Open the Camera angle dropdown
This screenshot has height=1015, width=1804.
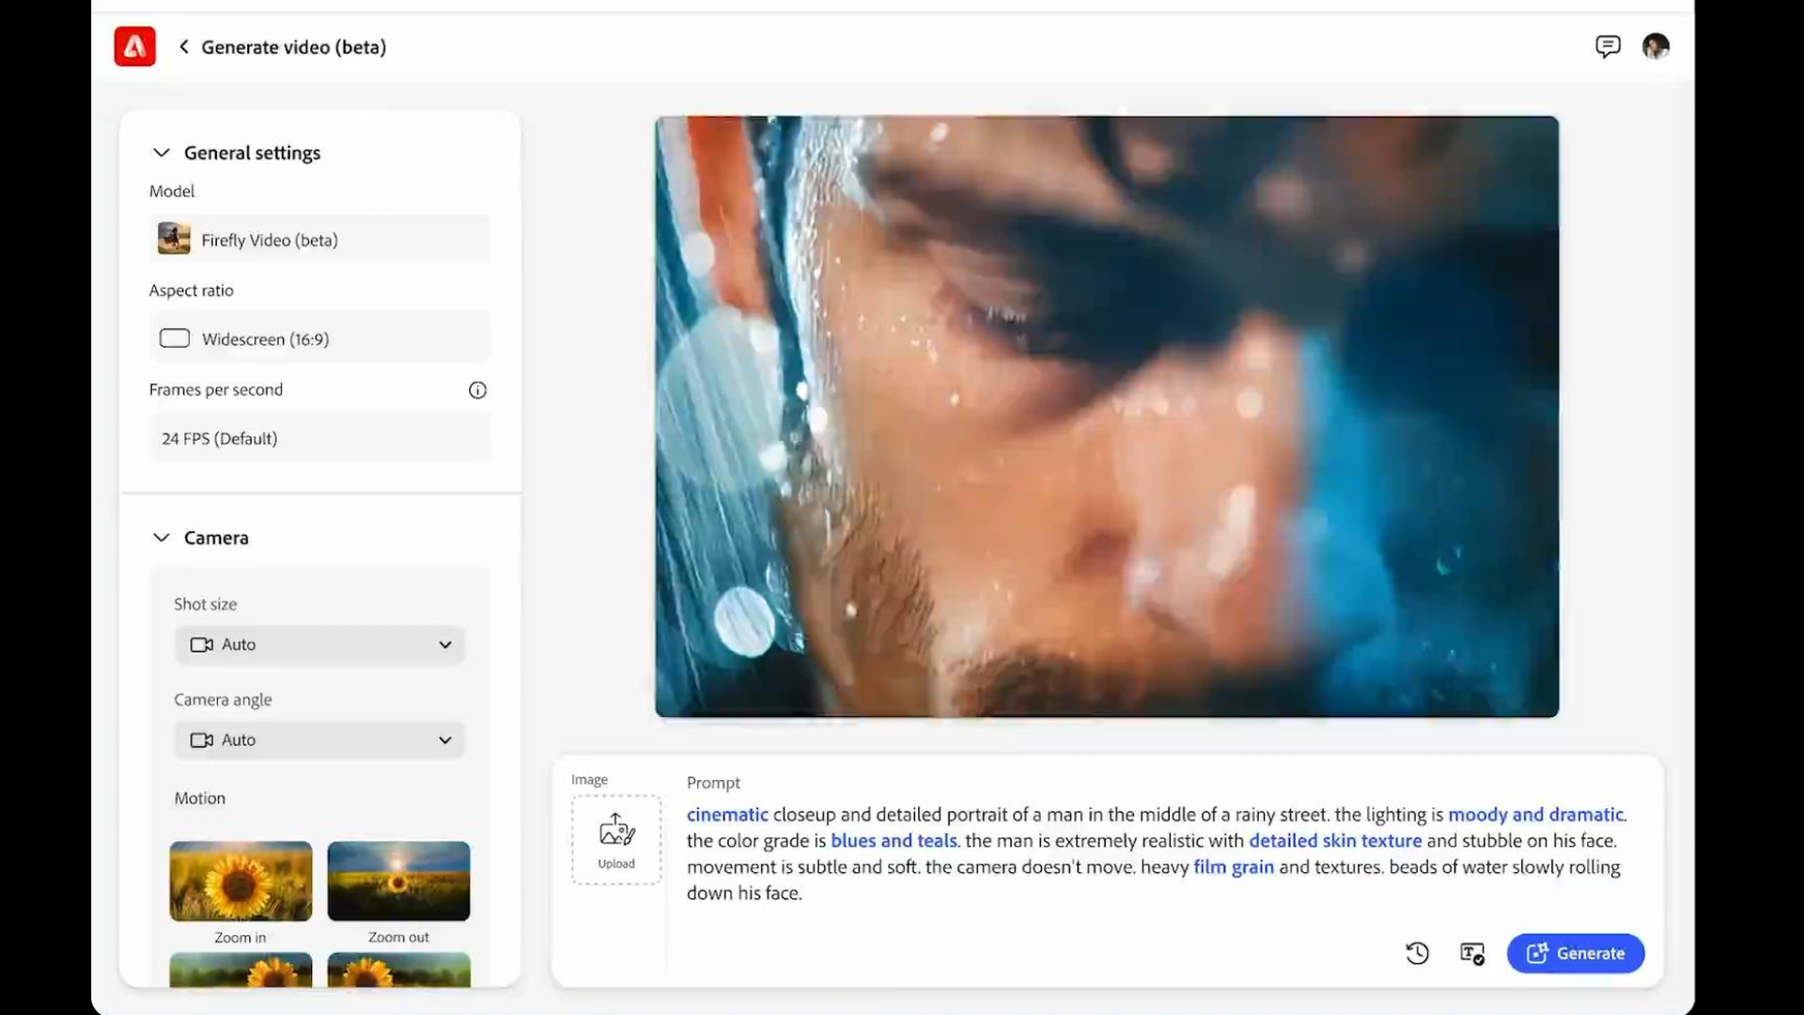[x=445, y=740]
